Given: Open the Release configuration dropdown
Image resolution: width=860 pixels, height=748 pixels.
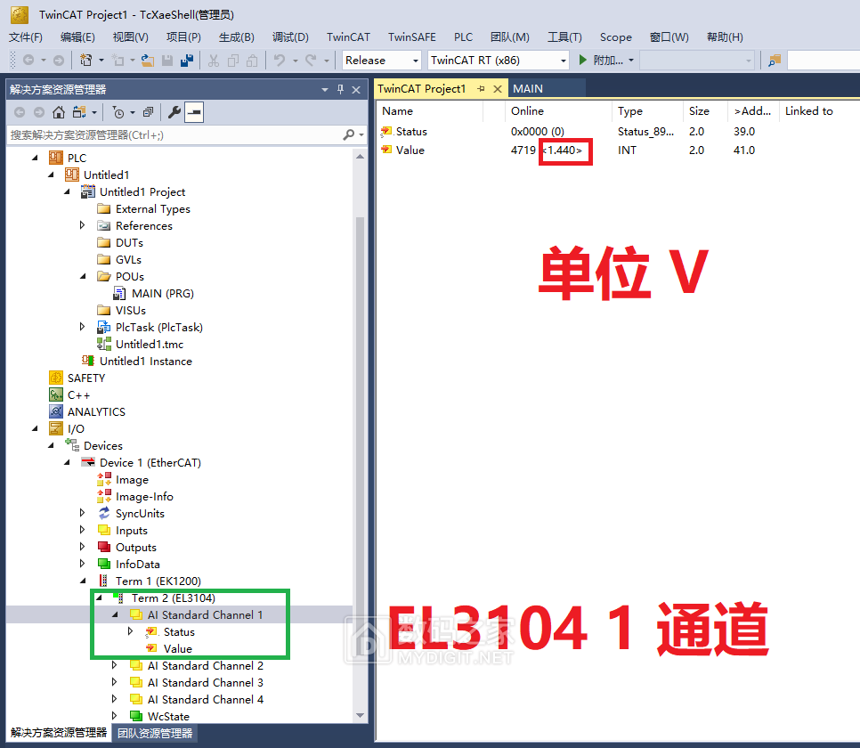Looking at the screenshot, I should point(415,61).
